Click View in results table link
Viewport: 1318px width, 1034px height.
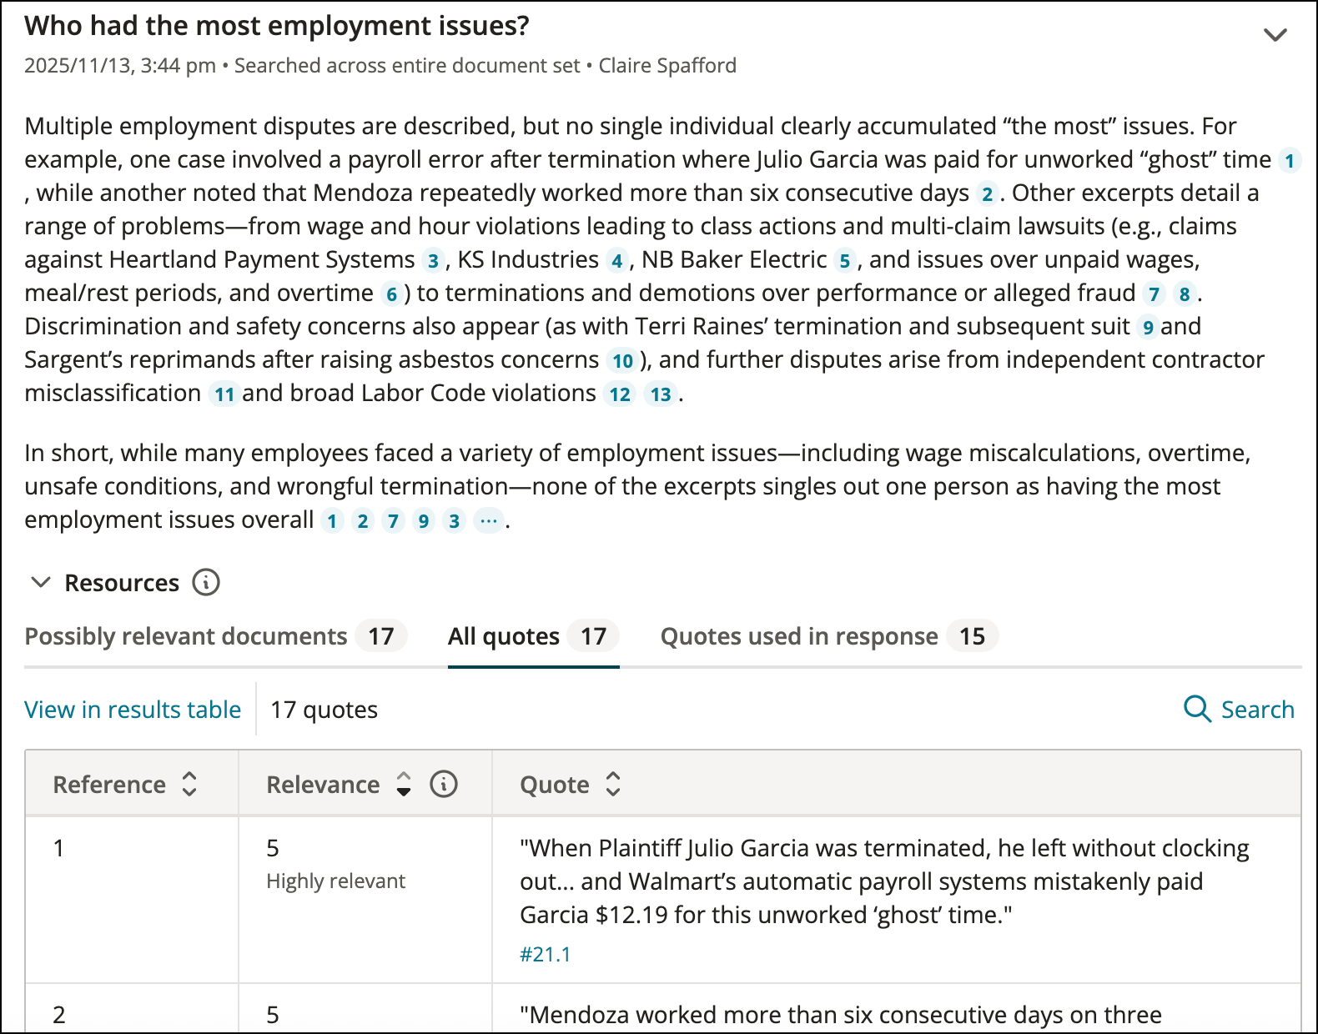click(133, 710)
